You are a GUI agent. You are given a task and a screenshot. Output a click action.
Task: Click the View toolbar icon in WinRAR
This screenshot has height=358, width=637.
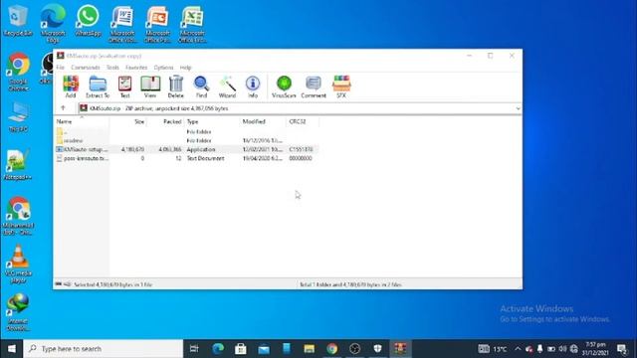click(150, 87)
